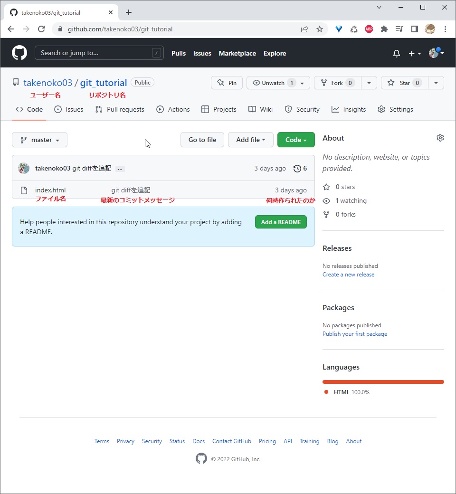Open the git_tutorial repository link

coord(104,83)
